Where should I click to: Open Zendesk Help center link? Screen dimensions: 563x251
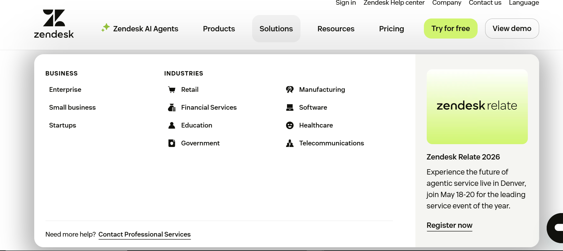[394, 3]
